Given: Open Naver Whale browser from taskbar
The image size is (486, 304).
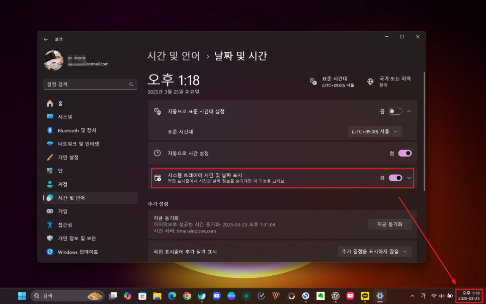Looking at the screenshot, I should (202, 296).
